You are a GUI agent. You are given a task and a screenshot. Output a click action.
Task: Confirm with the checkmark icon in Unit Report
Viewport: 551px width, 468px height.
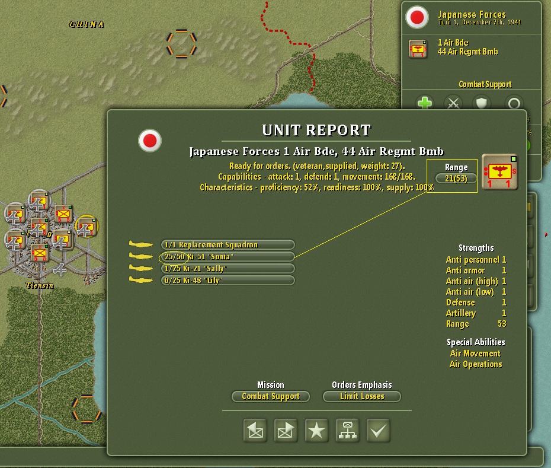(x=378, y=430)
